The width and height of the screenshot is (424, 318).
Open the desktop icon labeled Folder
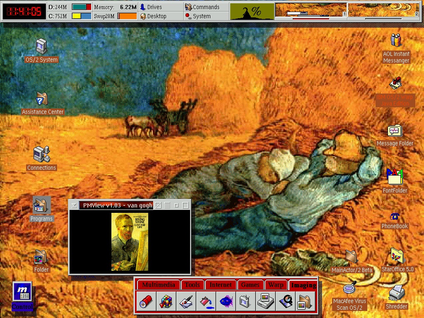(41, 257)
